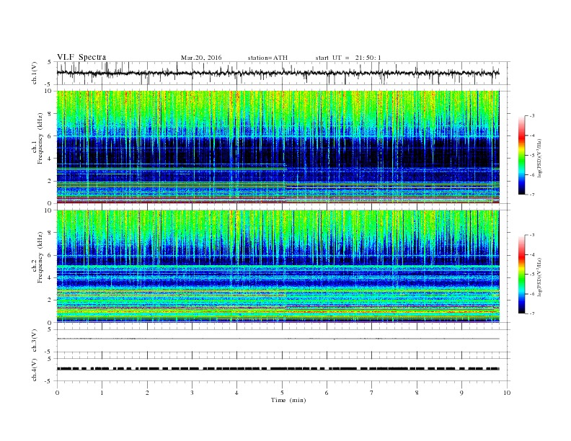Click time axis tick label "5"
The image size is (571, 441).
pyautogui.click(x=282, y=393)
